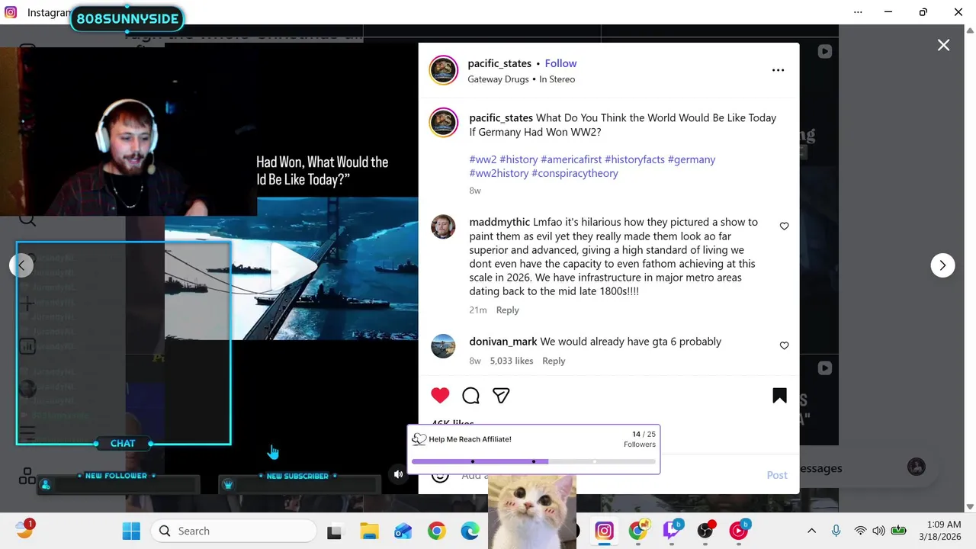
Task: Open Instagram sidebar Search icon
Action: (x=27, y=220)
